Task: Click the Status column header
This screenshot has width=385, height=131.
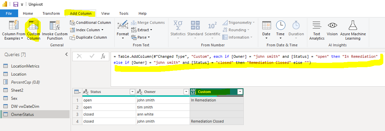Action: tap(109, 92)
